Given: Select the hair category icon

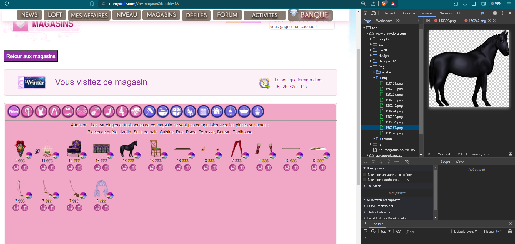Looking at the screenshot, I should tap(27, 111).
